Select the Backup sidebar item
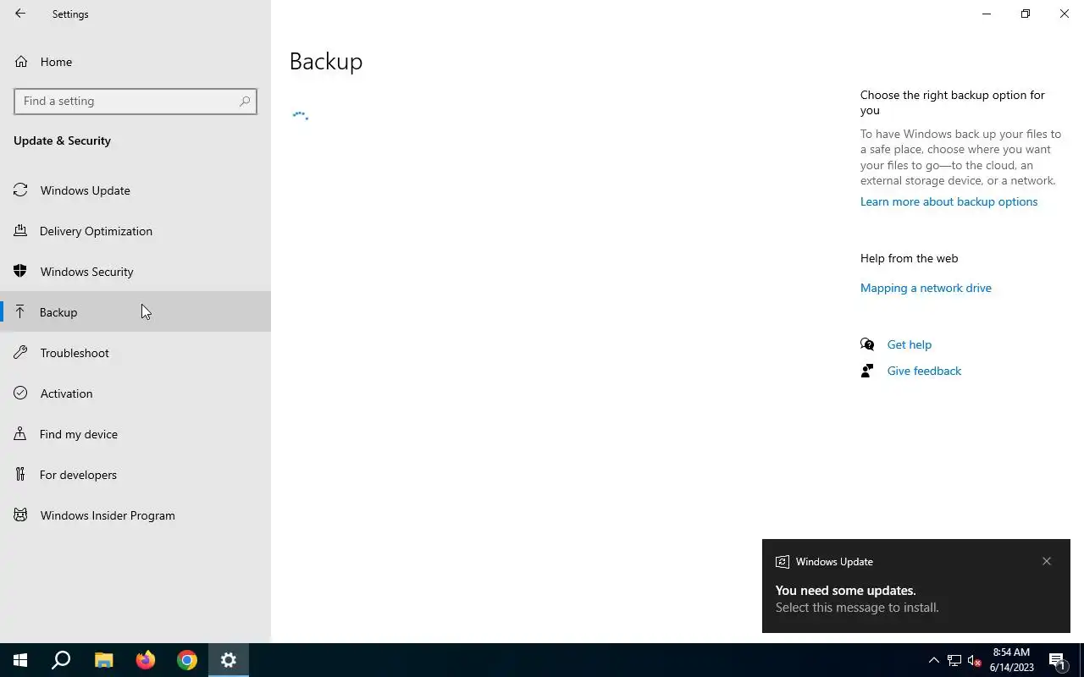The width and height of the screenshot is (1084, 677). pyautogui.click(x=135, y=312)
